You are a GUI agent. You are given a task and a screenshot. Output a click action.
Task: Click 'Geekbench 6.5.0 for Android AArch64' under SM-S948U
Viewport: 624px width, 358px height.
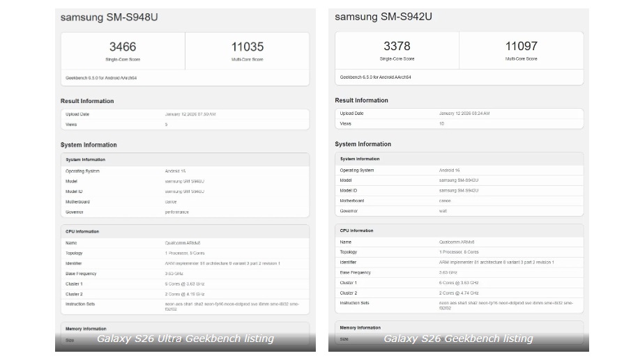(x=101, y=78)
